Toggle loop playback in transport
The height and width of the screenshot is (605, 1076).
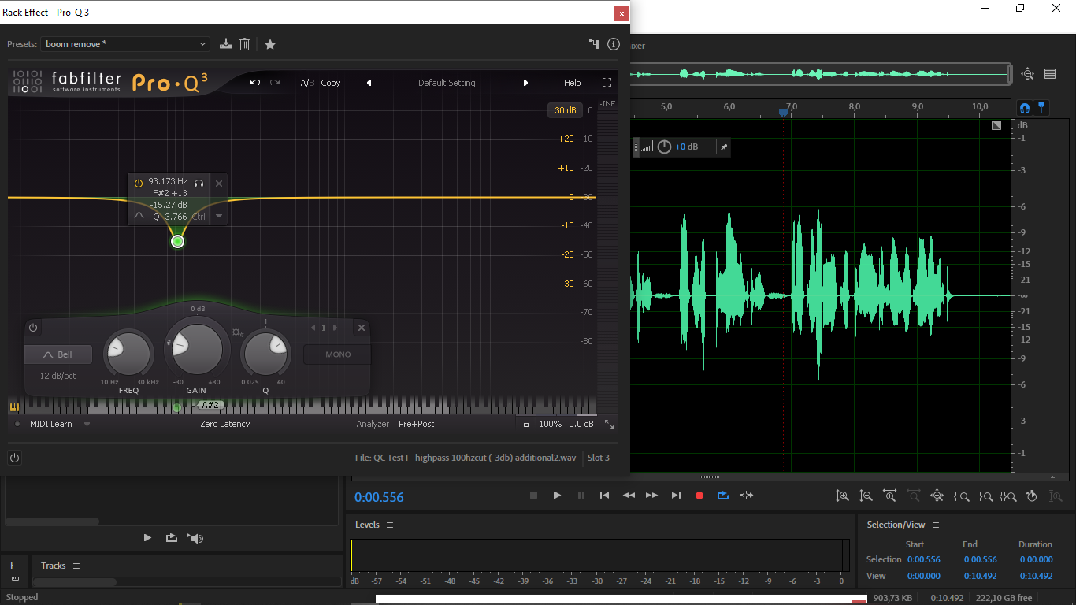click(x=722, y=496)
